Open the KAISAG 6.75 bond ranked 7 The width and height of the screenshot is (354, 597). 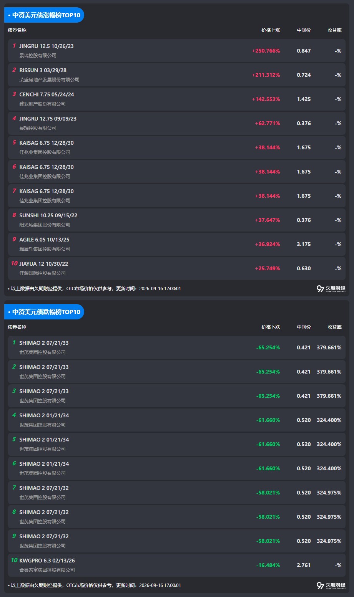47,191
